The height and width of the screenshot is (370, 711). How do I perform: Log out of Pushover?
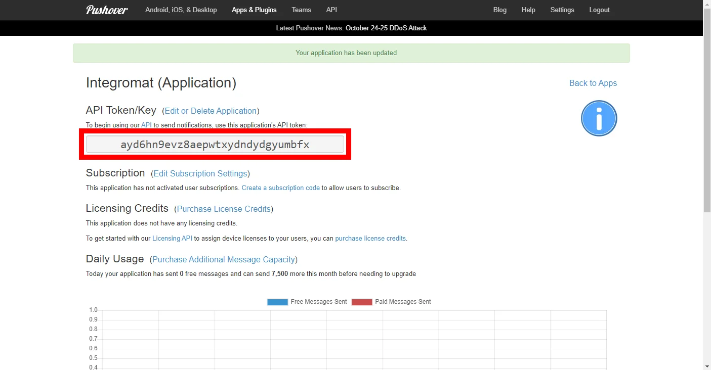pyautogui.click(x=600, y=10)
